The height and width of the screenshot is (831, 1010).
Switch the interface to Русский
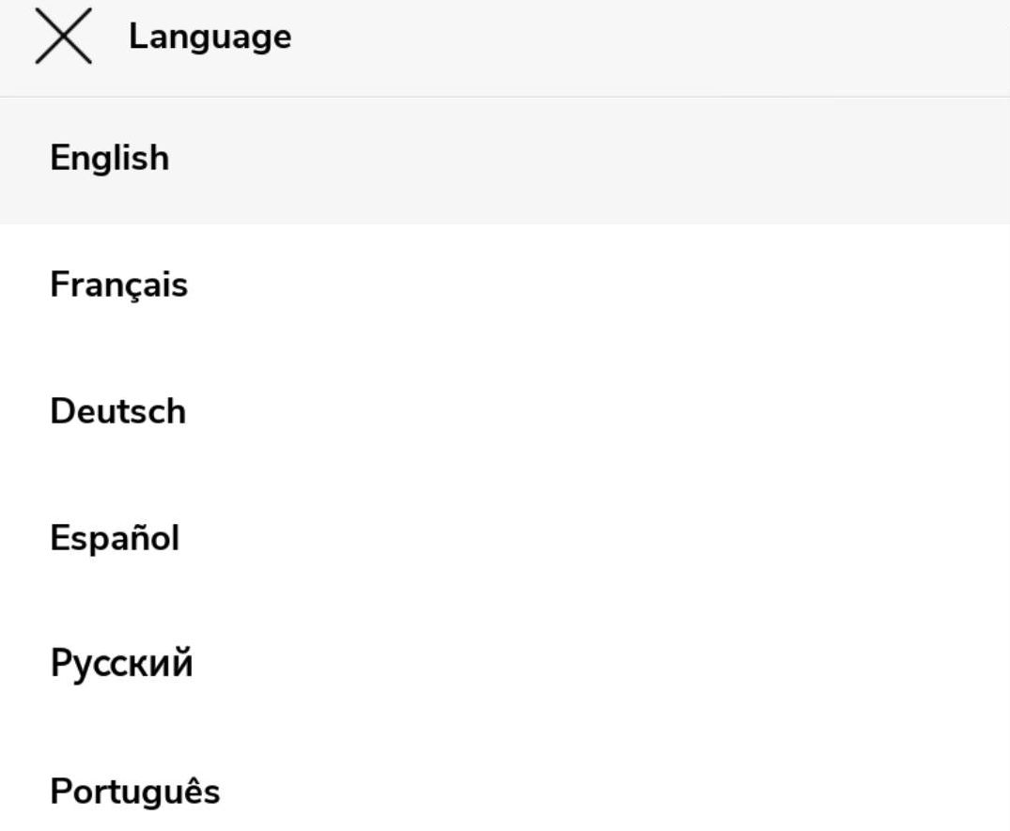point(121,664)
